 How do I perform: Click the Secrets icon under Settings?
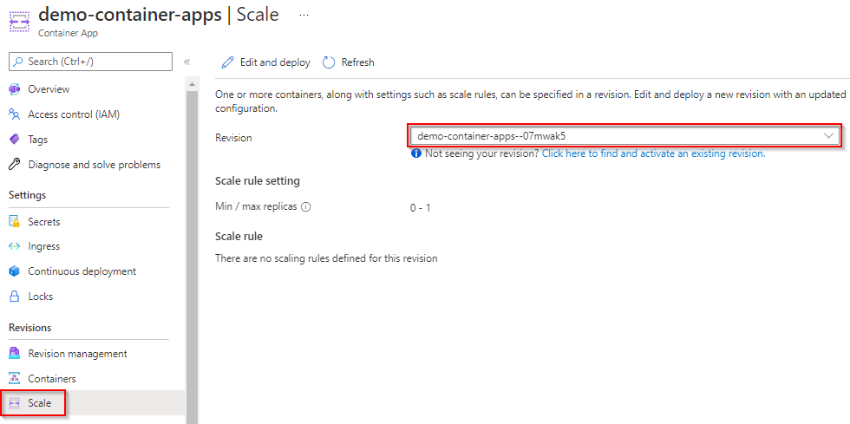point(15,222)
